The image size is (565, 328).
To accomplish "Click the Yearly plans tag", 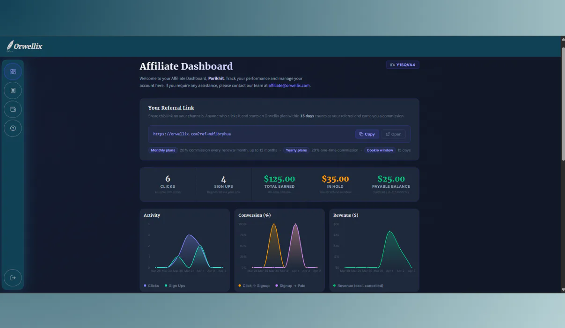I will 296,150.
